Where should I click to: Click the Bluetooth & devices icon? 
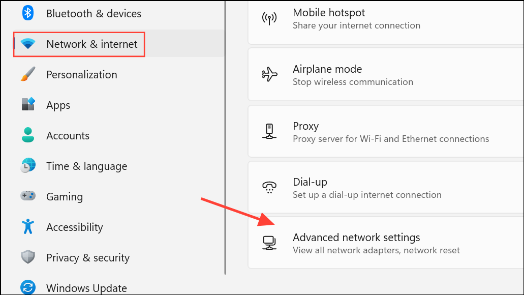[28, 13]
